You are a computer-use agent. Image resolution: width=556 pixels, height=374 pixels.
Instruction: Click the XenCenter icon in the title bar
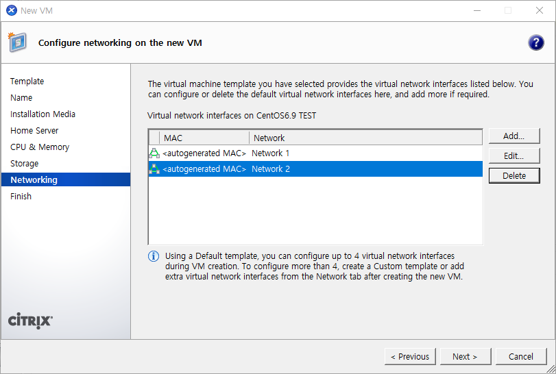[12, 11]
